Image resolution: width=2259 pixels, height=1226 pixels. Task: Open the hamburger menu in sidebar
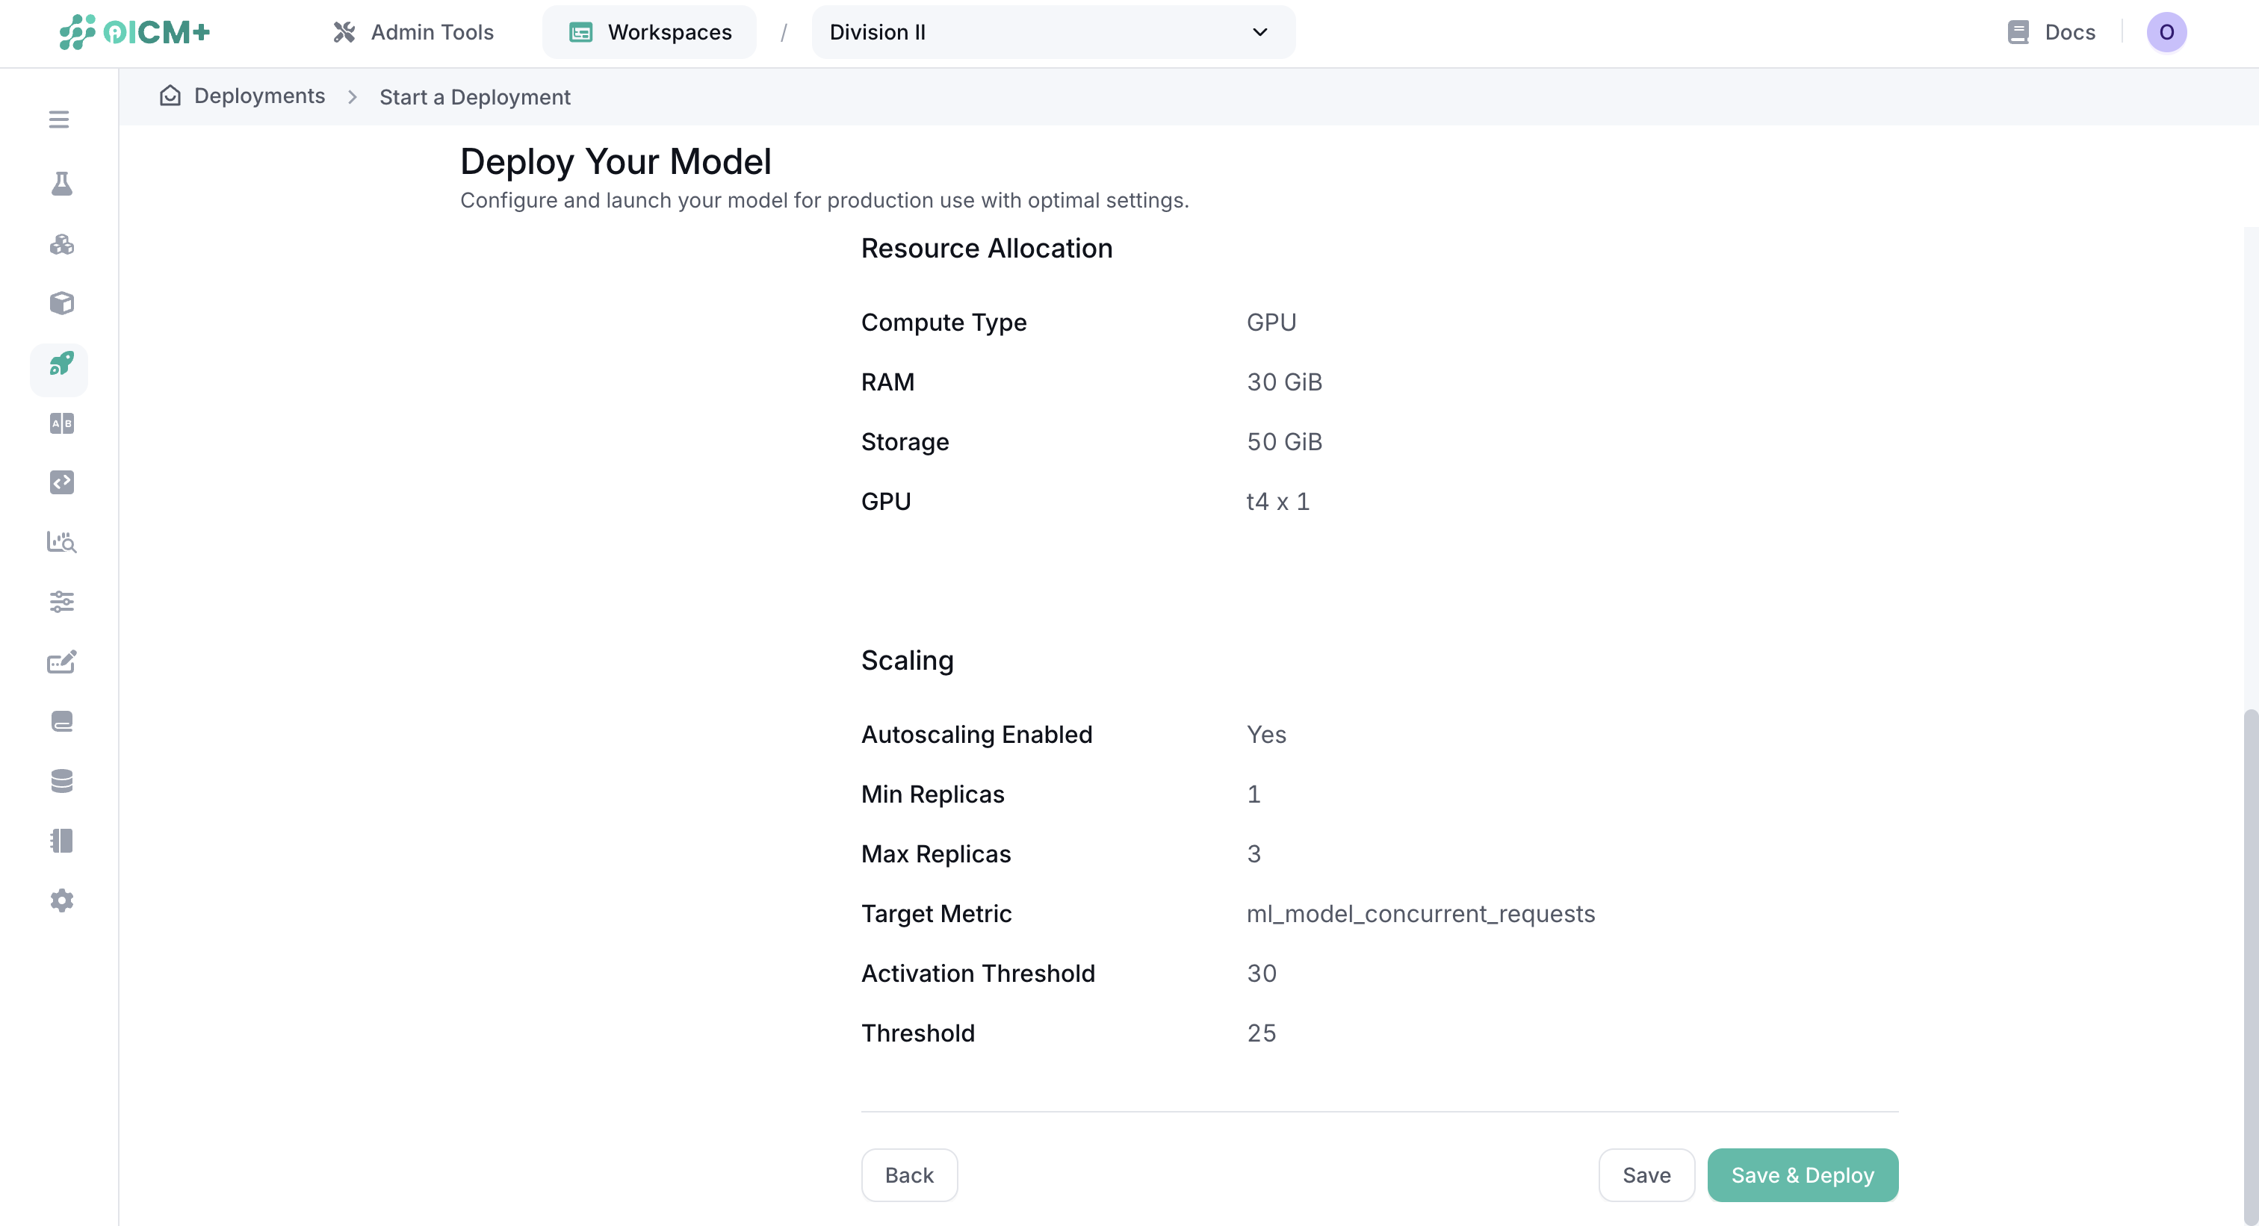[59, 119]
